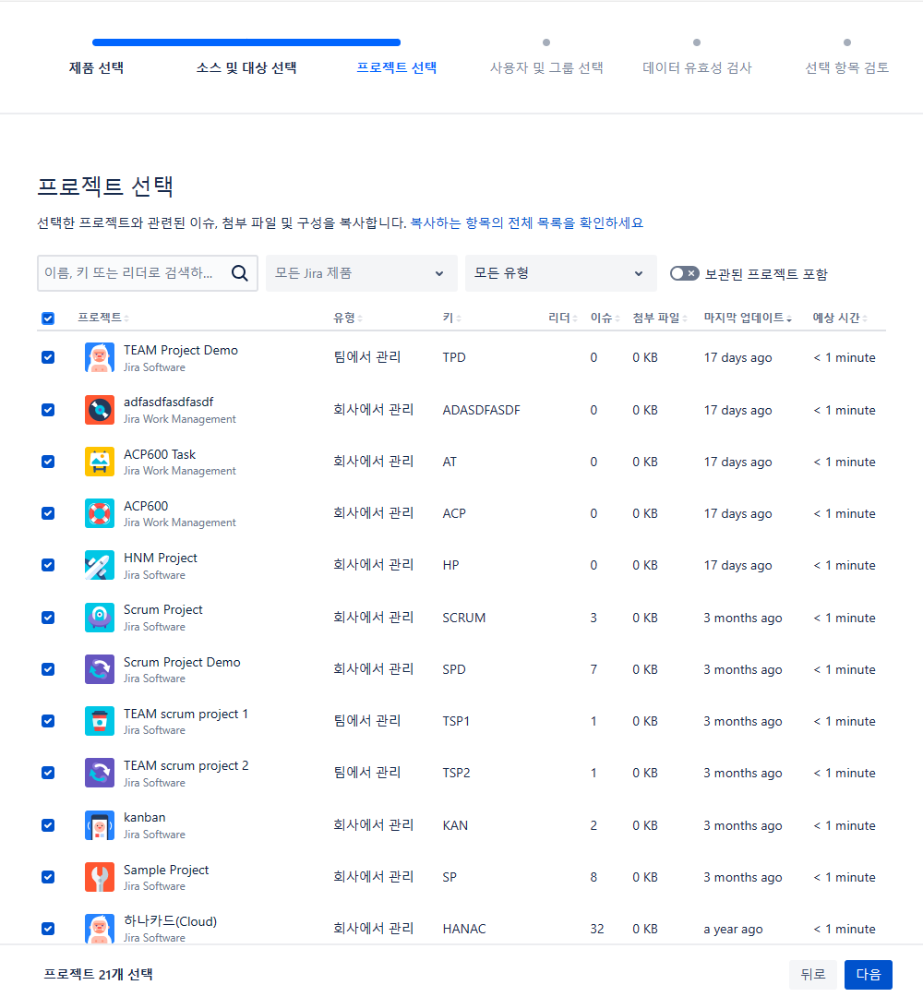This screenshot has height=997, width=923.
Task: Click the ADASDFASDF key cell
Action: click(481, 410)
